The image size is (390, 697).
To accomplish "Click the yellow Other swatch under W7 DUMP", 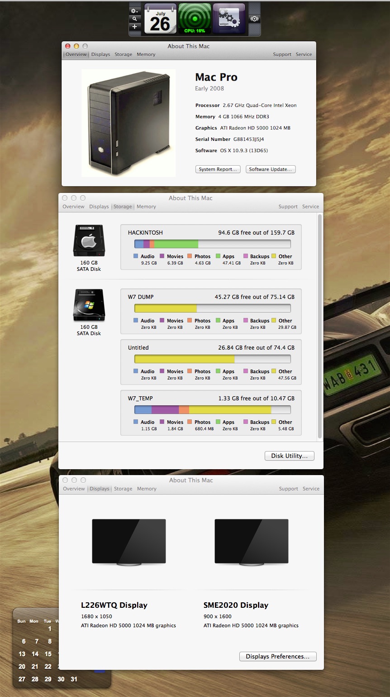I will tap(274, 320).
